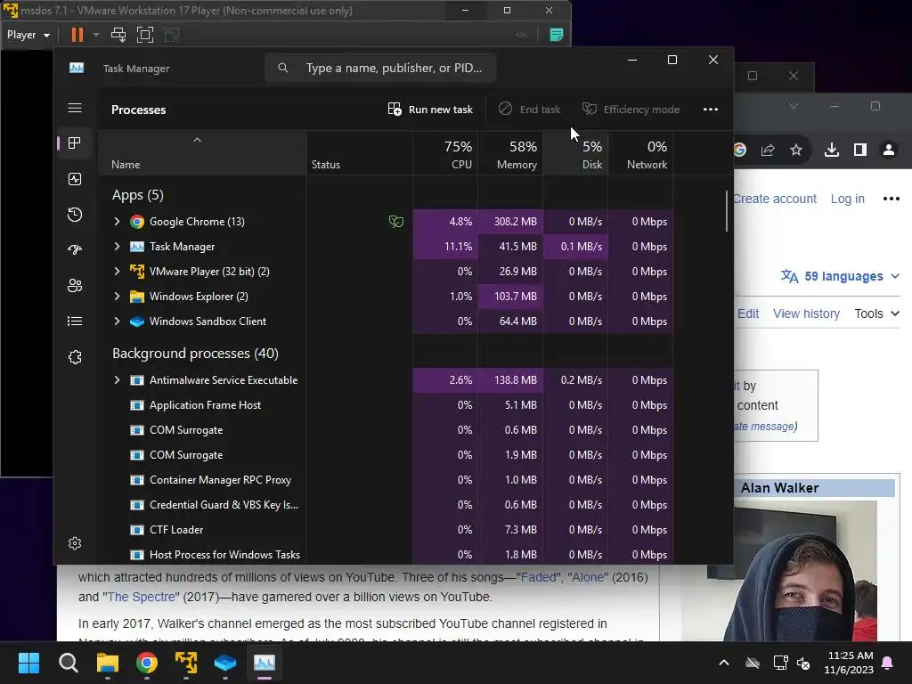Open Chrome profile avatar icon

[x=889, y=150]
